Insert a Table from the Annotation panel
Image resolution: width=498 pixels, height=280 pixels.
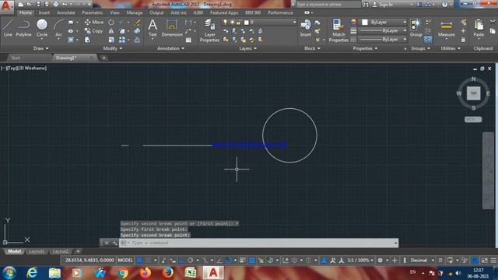click(188, 40)
